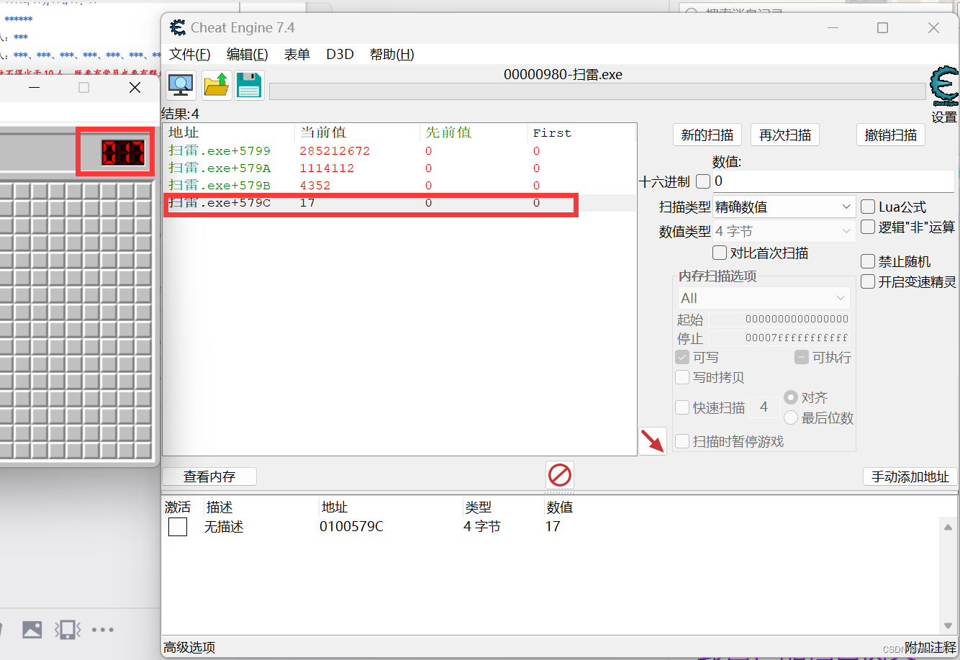Screen dimensions: 960x660
Task: Click the 新的扫描 button
Action: (707, 135)
